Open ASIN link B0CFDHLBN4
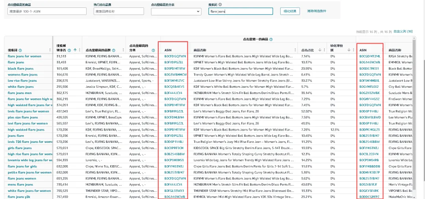Screen dimensions: 425x199 coord(174,117)
